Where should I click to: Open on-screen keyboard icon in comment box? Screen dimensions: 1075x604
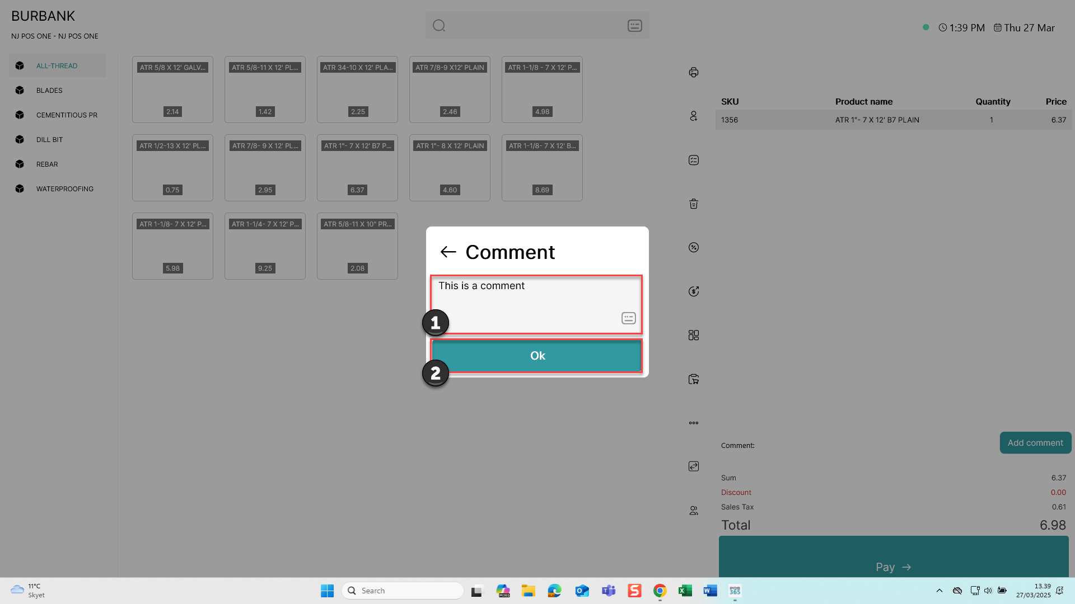pos(628,318)
